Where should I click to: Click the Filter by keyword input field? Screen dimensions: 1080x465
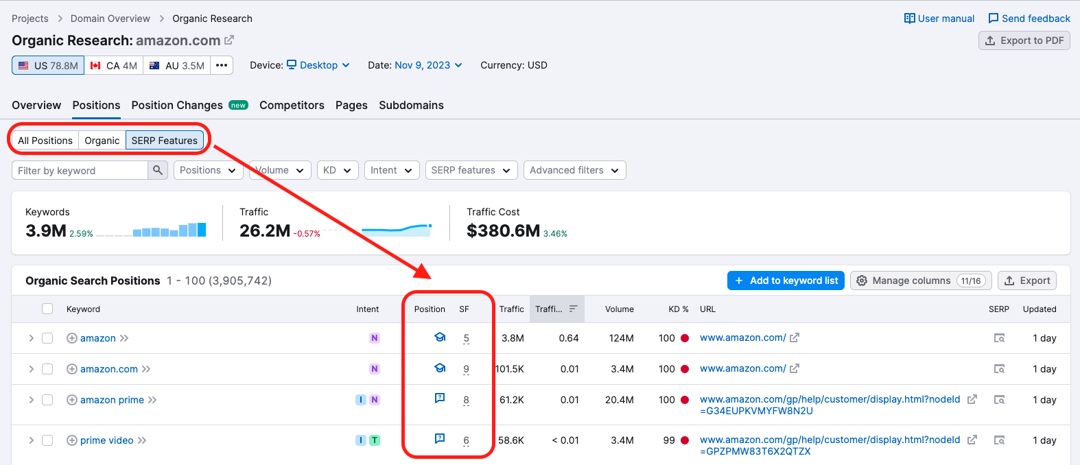click(x=80, y=170)
